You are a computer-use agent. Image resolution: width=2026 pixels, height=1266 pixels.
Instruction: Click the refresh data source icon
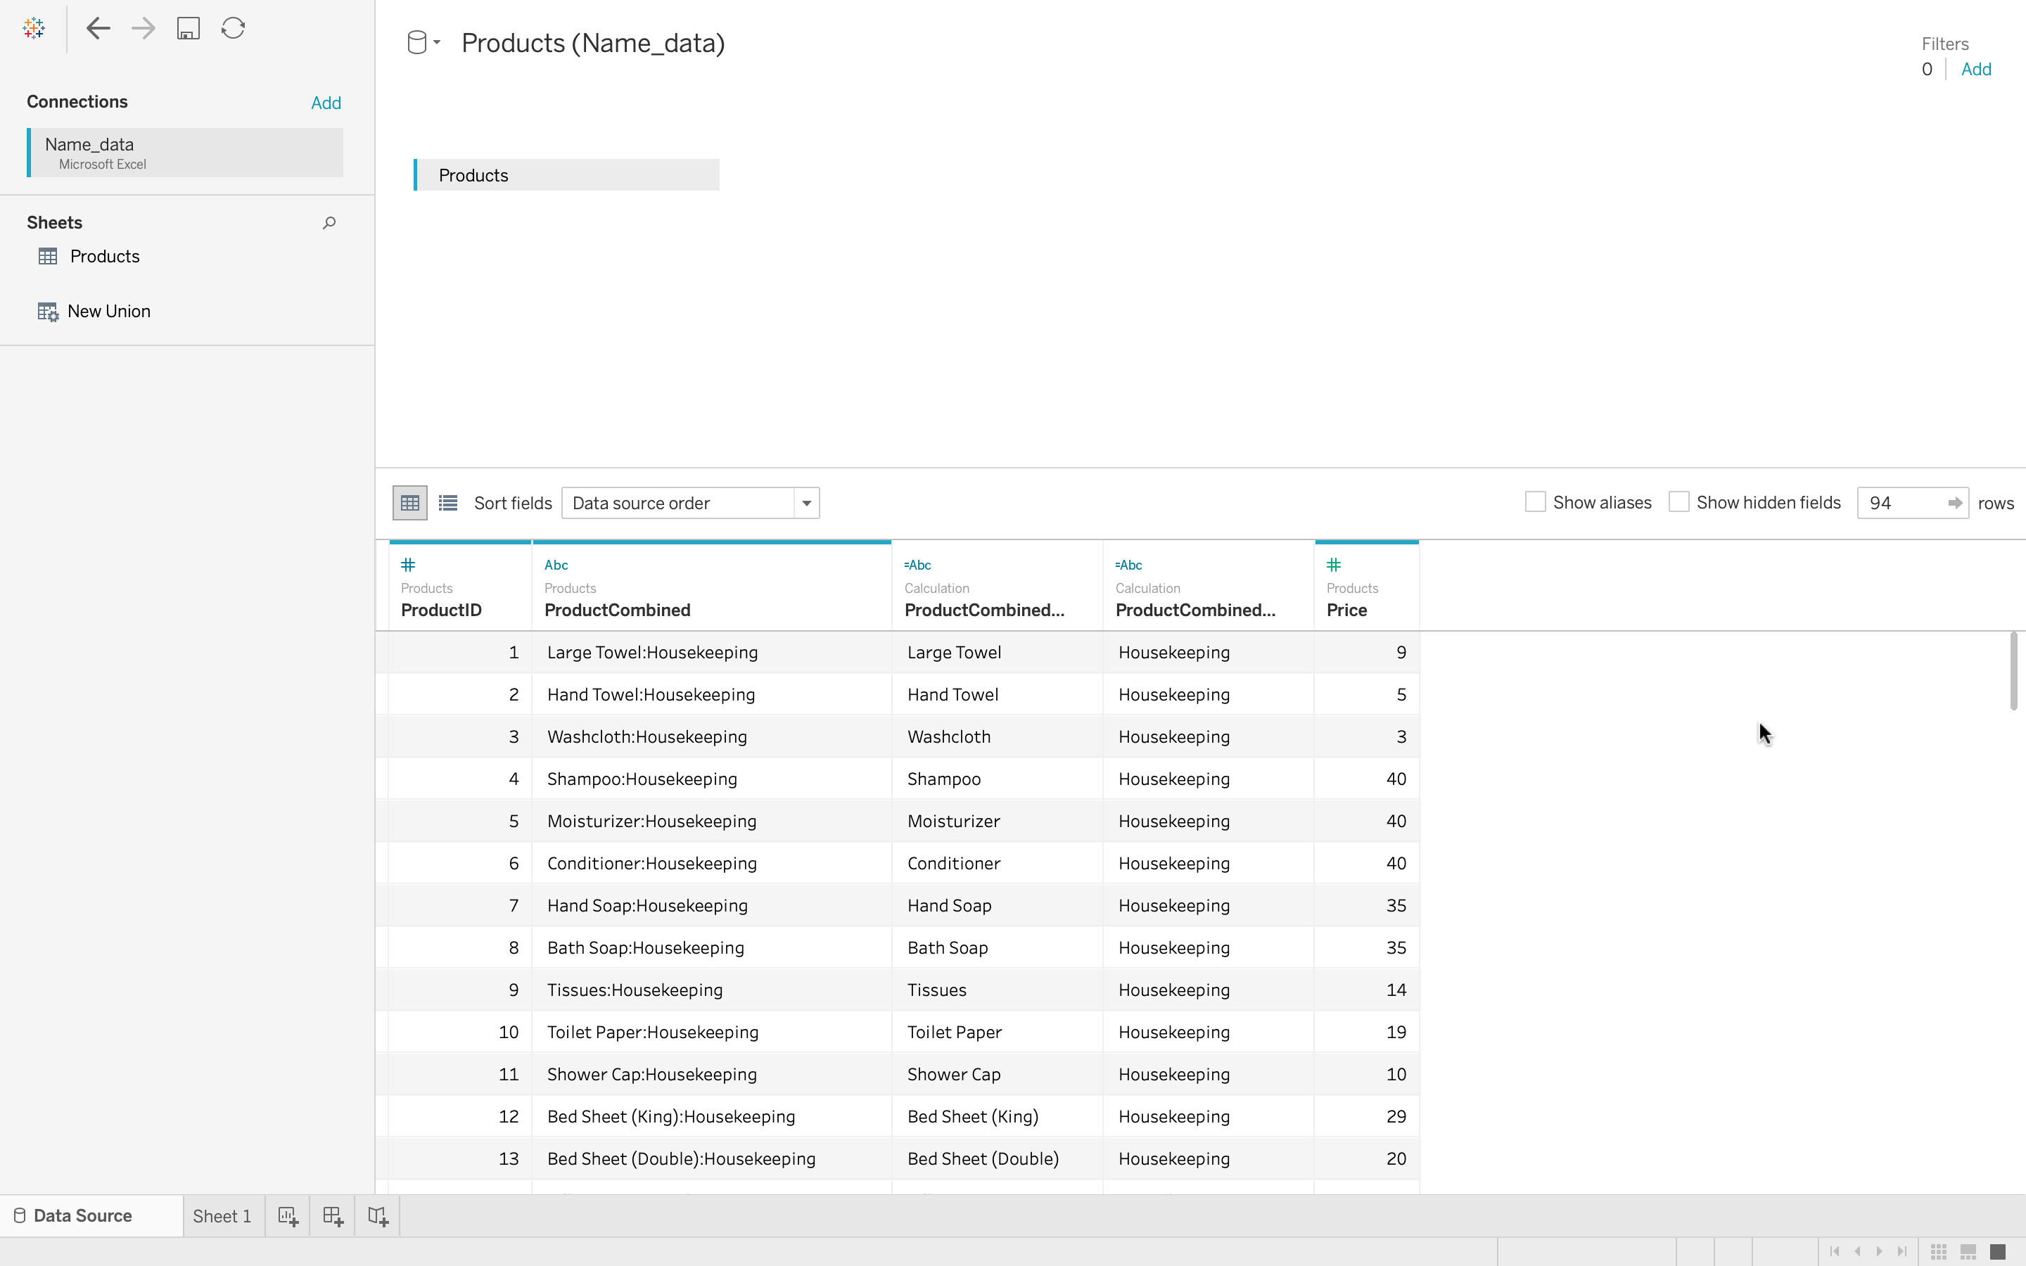click(233, 28)
